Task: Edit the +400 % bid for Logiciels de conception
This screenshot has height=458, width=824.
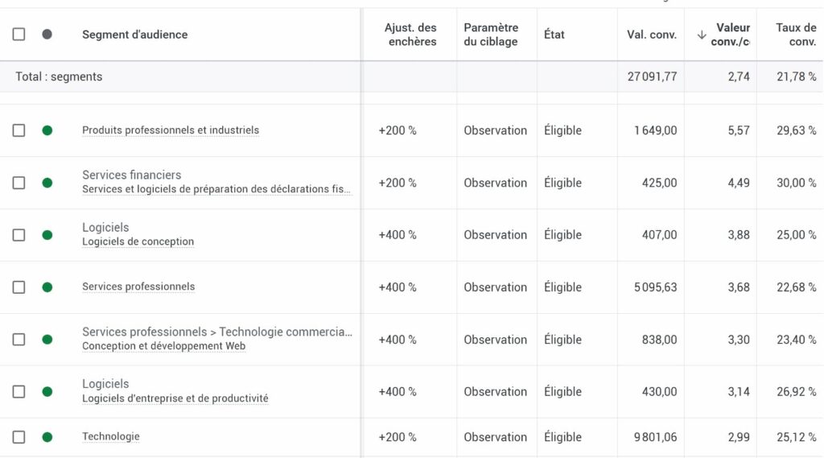Action: pos(398,234)
